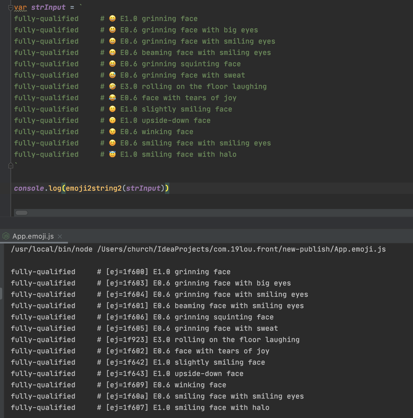
Task: Click the horizontal scrollbar below the editor
Action: (22, 213)
